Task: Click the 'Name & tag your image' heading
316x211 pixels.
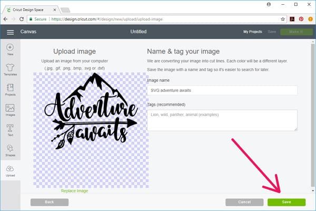Action: click(x=183, y=51)
